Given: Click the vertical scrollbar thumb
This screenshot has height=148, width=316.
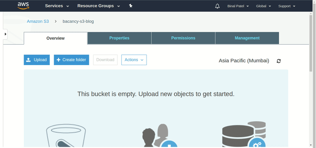Looking at the screenshot, I should tap(311, 43).
